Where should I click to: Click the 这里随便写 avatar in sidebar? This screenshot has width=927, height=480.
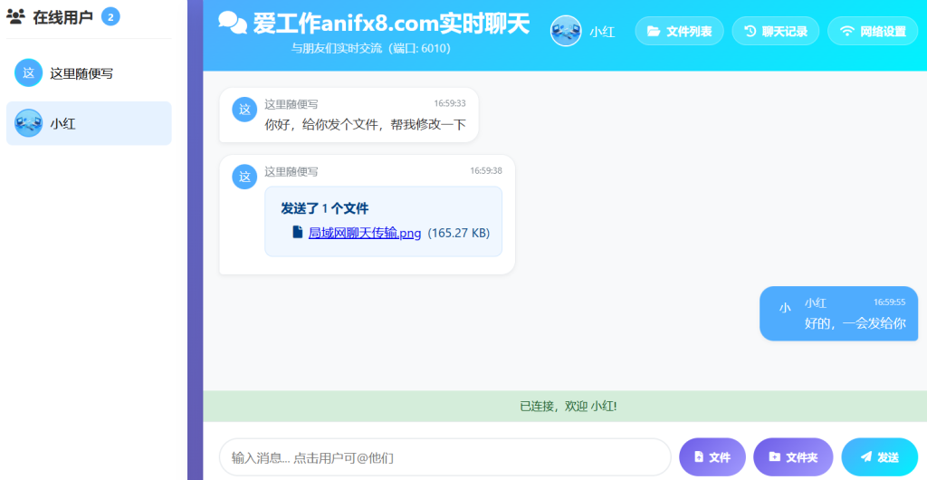tap(29, 73)
